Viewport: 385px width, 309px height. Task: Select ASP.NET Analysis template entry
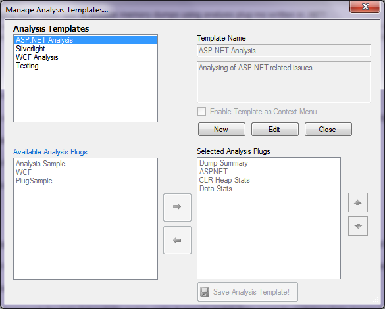[x=86, y=40]
